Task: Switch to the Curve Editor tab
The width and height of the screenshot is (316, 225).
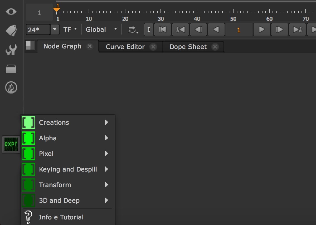Action: pyautogui.click(x=125, y=47)
